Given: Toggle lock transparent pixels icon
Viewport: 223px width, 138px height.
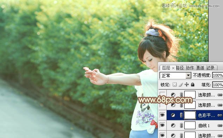Looking at the screenshot, I should coord(175,84).
